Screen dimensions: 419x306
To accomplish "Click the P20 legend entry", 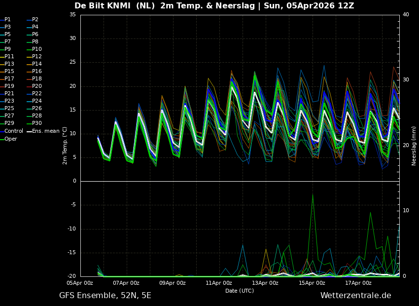I will coord(37,86).
